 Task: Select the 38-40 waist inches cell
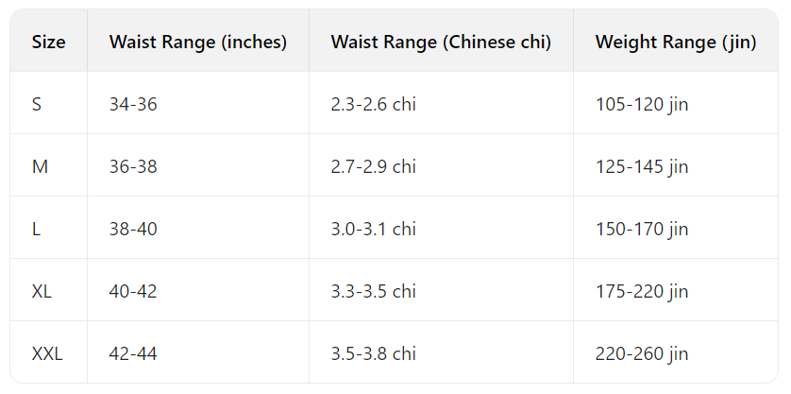[x=133, y=230]
